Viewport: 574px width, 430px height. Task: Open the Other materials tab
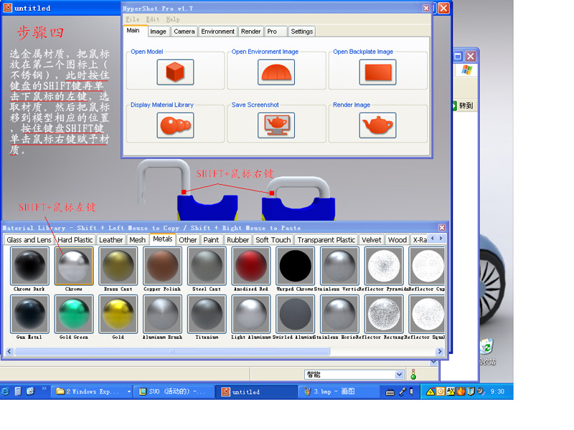[188, 240]
